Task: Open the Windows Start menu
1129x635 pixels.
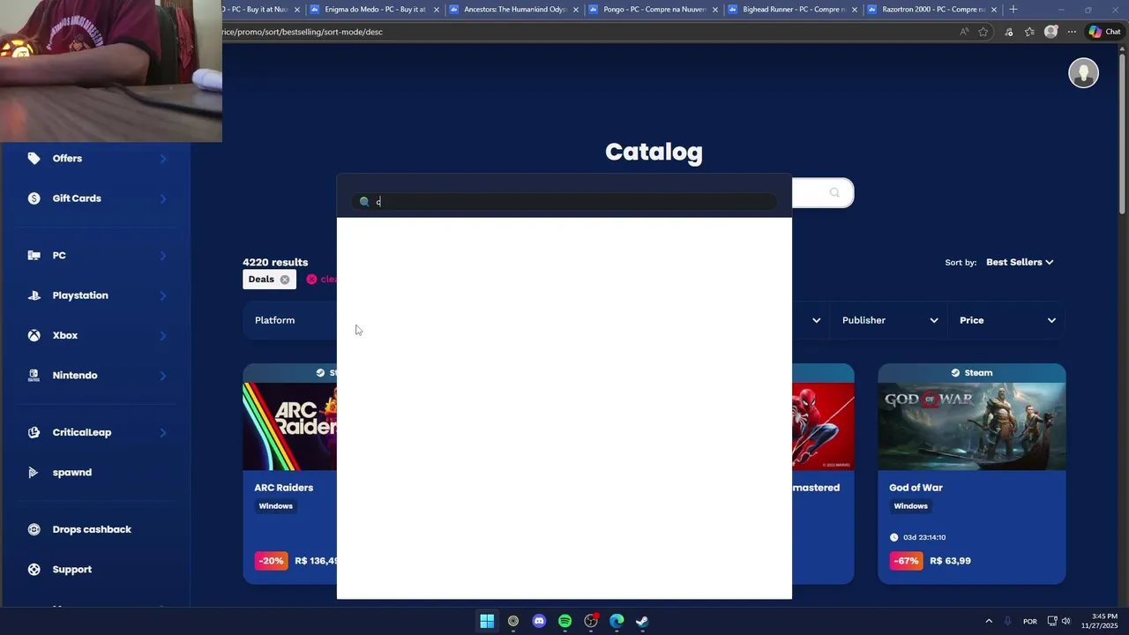Action: point(487,621)
